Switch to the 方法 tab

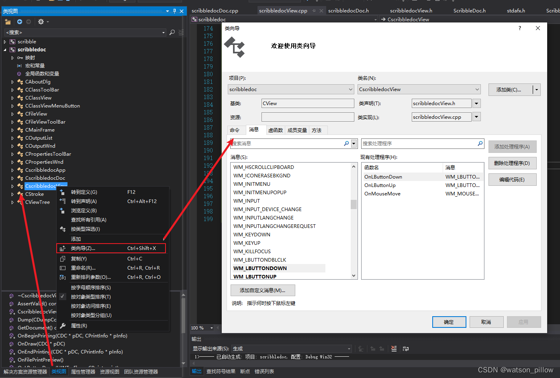click(317, 130)
